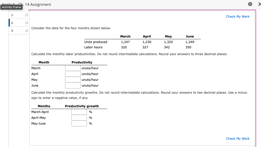Switch to the Activity Frame tab
Screen dimensions: 261x147
11,7
